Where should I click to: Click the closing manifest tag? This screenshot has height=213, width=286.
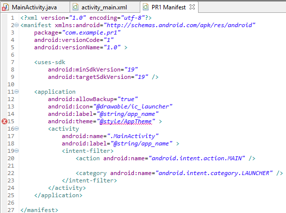click(39, 210)
